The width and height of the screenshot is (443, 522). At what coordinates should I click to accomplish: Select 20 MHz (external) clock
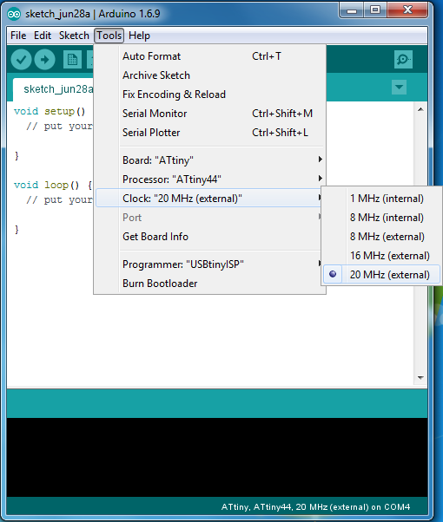[381, 275]
